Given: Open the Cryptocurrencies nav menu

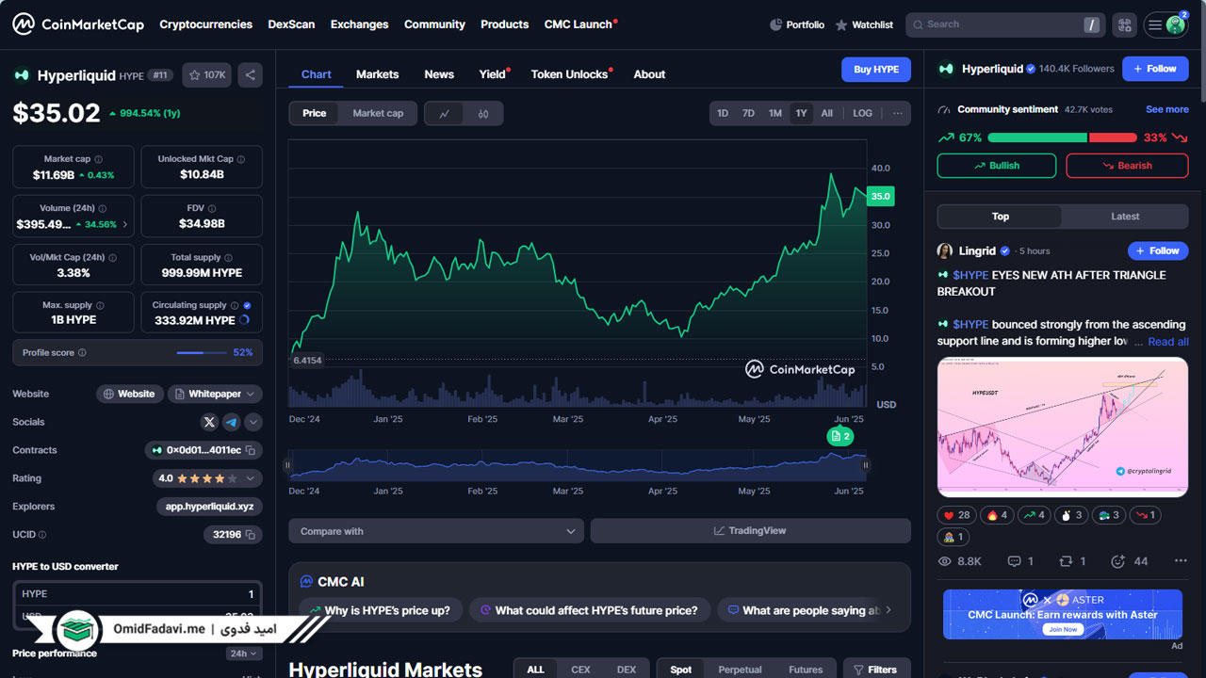Looking at the screenshot, I should tap(206, 24).
